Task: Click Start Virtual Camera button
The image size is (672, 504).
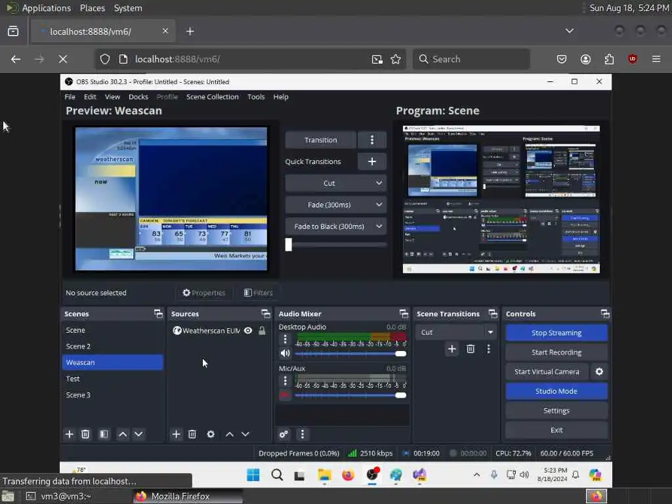Action: pos(547,371)
